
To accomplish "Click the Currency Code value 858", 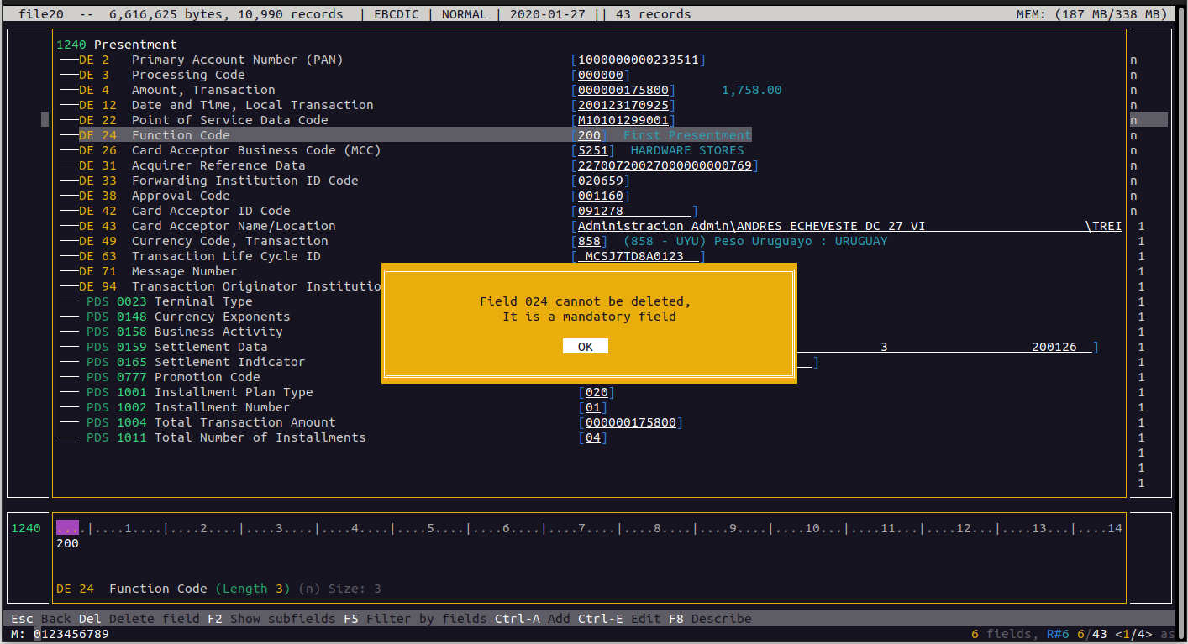I will [x=589, y=241].
